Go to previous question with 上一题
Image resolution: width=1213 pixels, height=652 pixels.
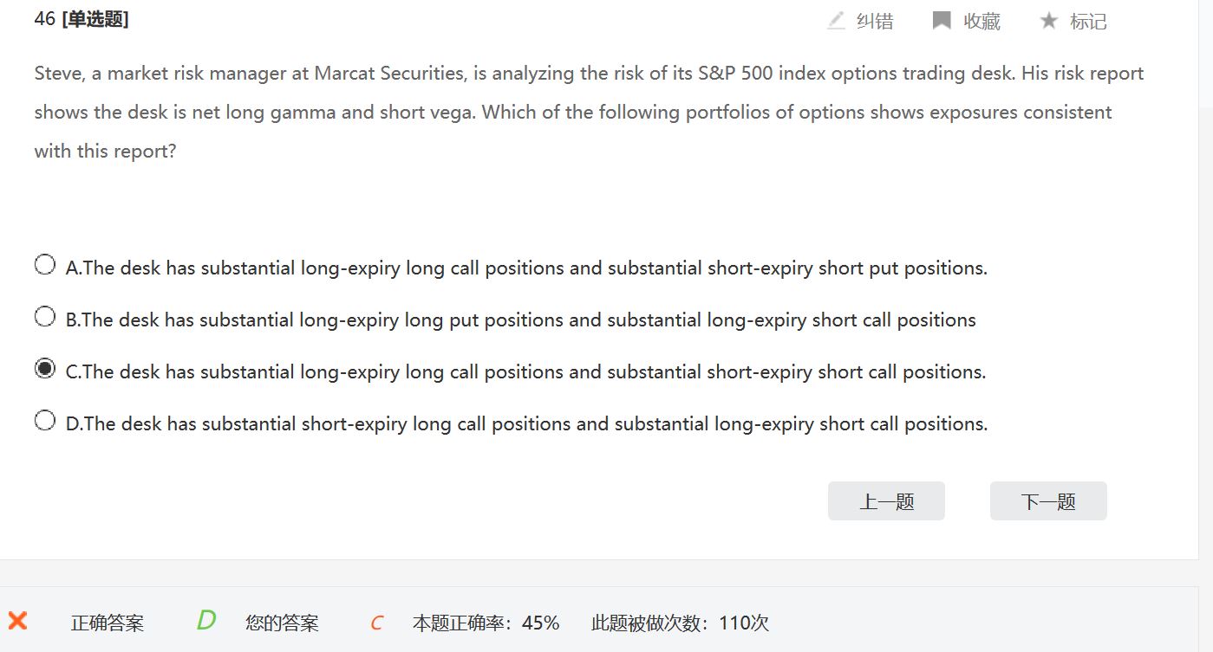click(886, 501)
